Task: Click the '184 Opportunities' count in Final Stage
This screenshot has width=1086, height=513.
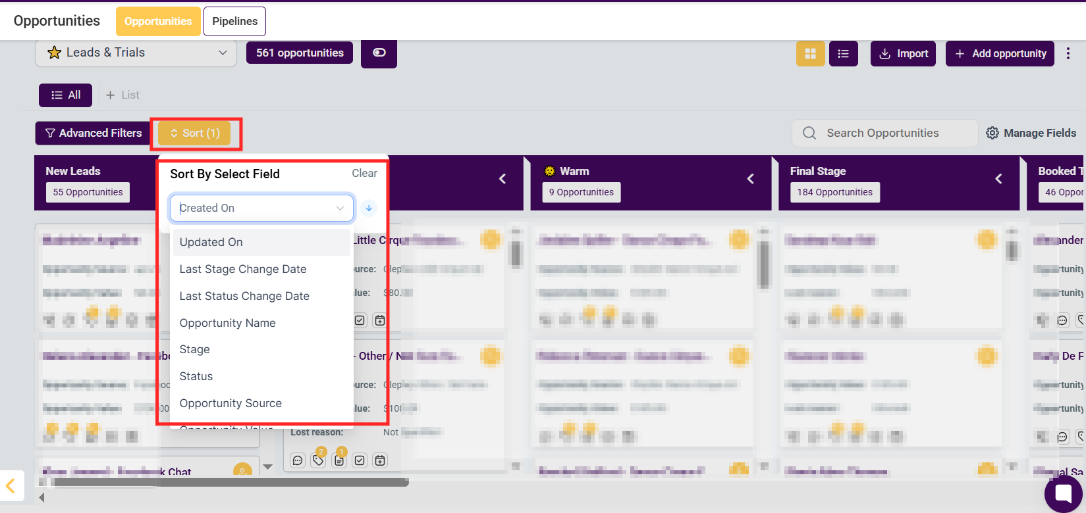Action: [834, 192]
